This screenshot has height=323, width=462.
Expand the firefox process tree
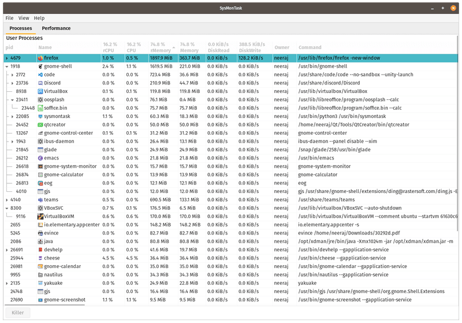tap(6, 58)
